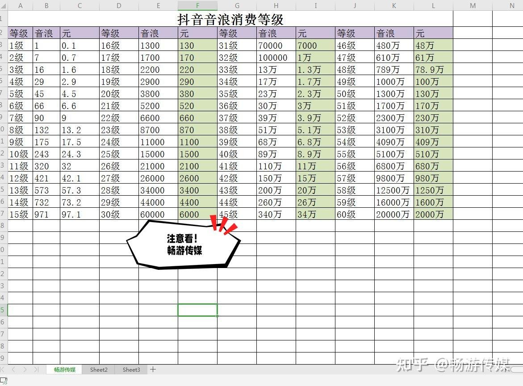Select the cell containing 480万
The width and height of the screenshot is (523, 386).
point(394,46)
